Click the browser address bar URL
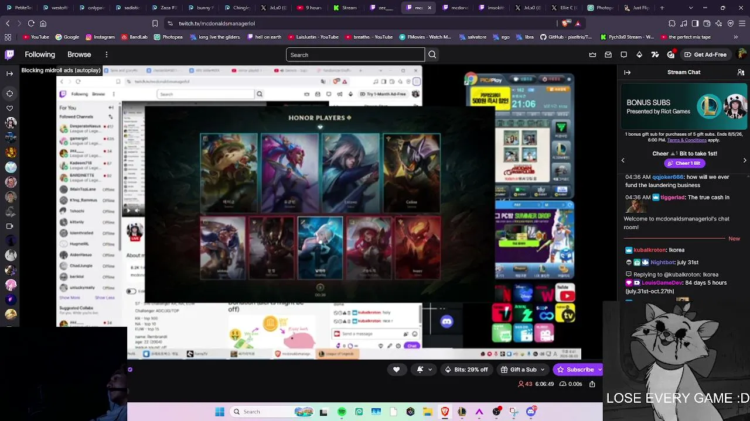The width and height of the screenshot is (750, 421). [217, 23]
